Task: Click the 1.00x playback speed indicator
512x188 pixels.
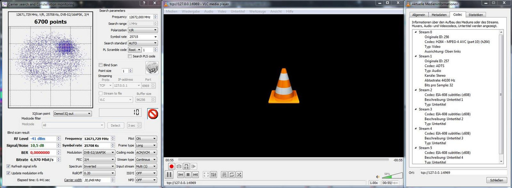Action: point(374,183)
